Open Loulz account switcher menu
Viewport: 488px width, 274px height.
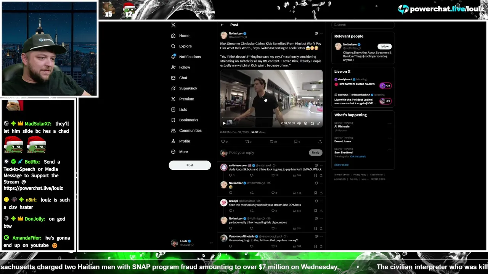pyautogui.click(x=192, y=243)
